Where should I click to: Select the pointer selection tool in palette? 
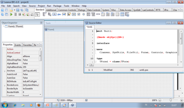pos(37,15)
